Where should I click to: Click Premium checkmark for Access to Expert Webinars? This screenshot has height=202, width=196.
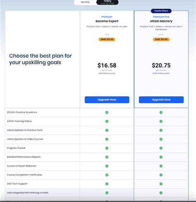pos(107,166)
